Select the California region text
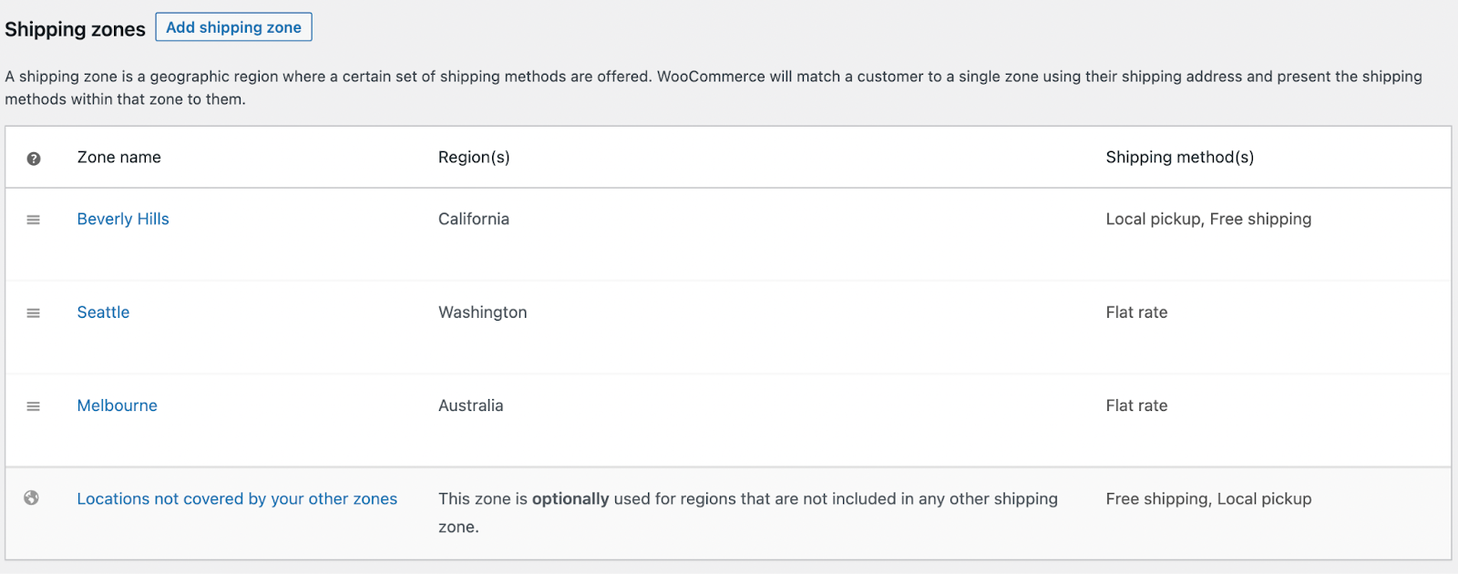Screen dimensions: 1458x574 (x=473, y=219)
